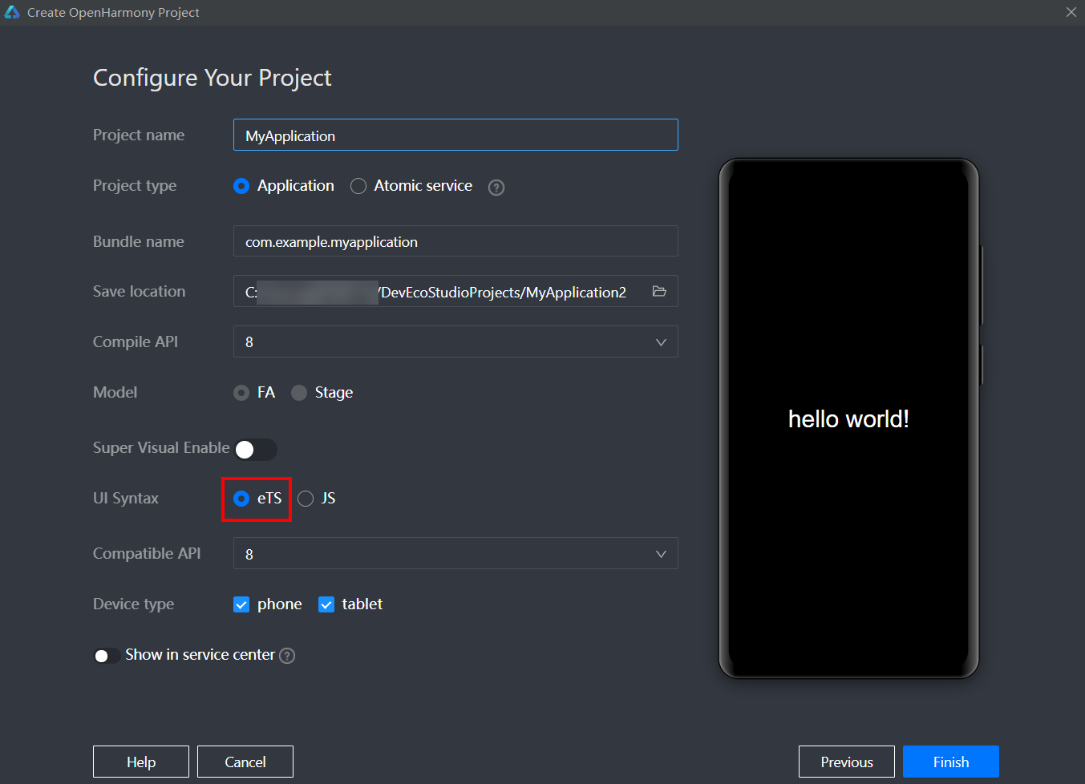Click the Configure Your Project heading
This screenshot has height=784, width=1085.
coord(213,78)
